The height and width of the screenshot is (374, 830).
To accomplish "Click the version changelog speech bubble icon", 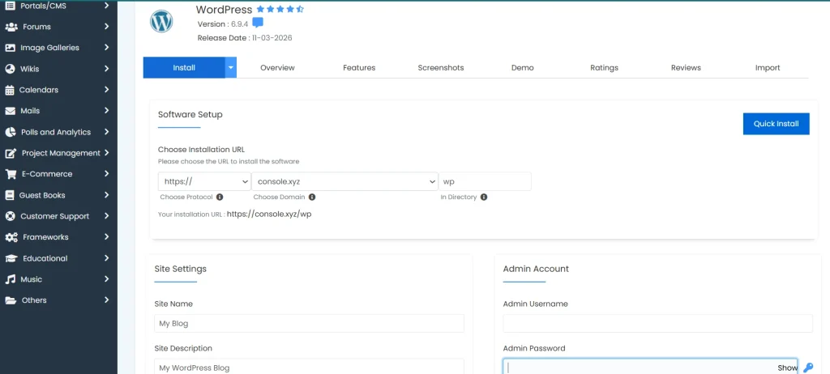I will 258,23.
